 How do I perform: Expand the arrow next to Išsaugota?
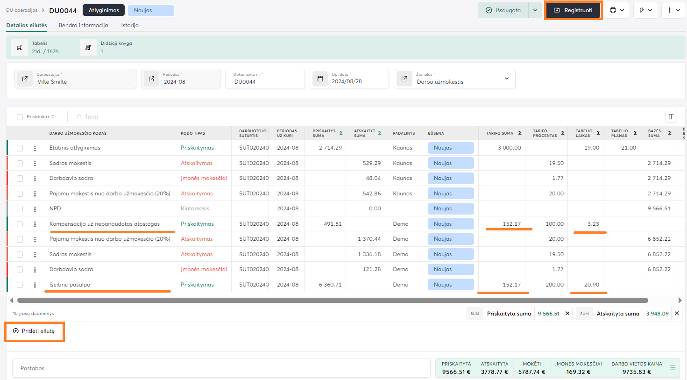coord(535,10)
